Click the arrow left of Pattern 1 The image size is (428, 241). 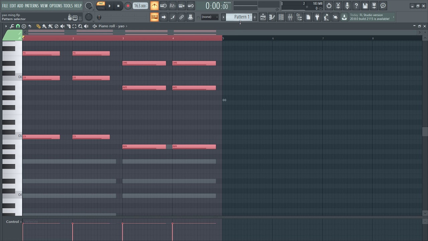pyautogui.click(x=223, y=17)
